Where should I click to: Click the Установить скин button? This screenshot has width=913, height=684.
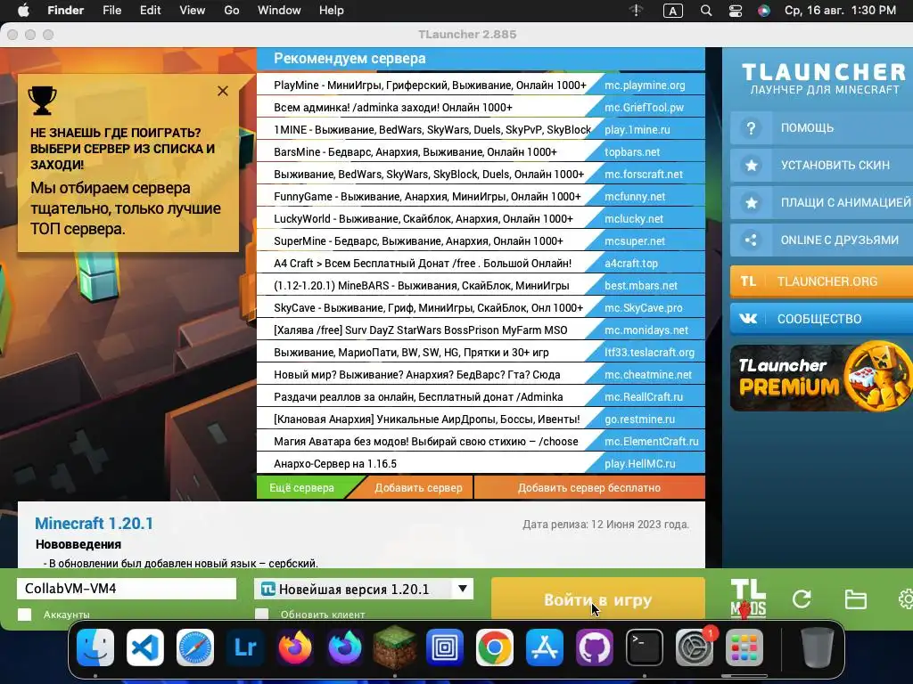[x=821, y=165]
